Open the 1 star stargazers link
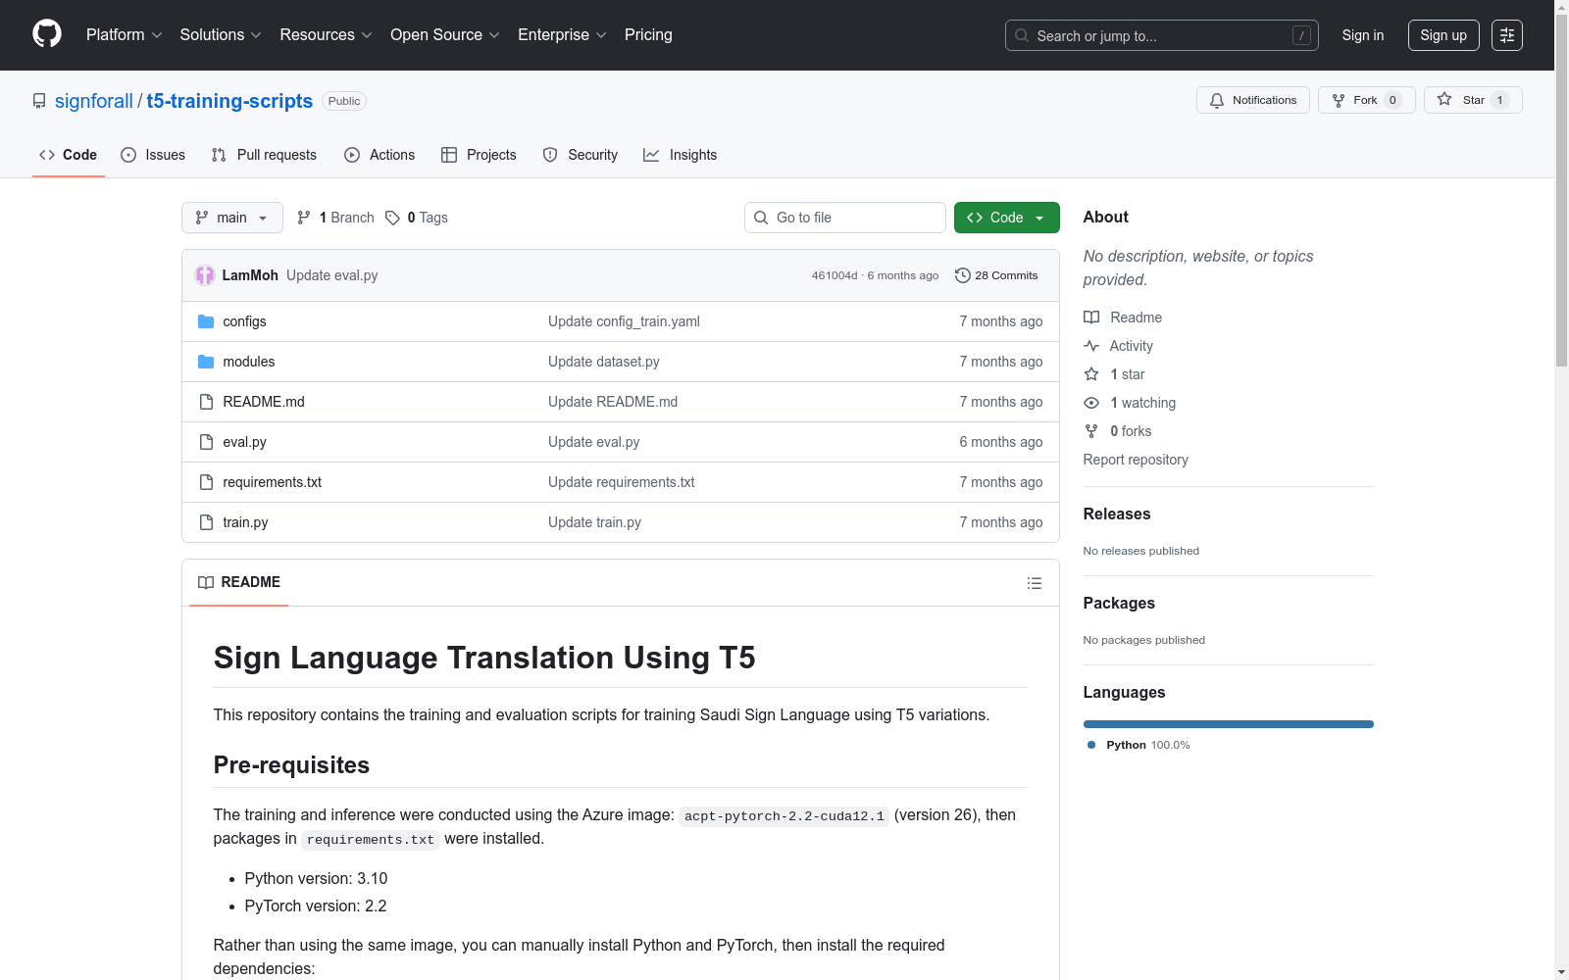The height and width of the screenshot is (980, 1569). 1115,374
